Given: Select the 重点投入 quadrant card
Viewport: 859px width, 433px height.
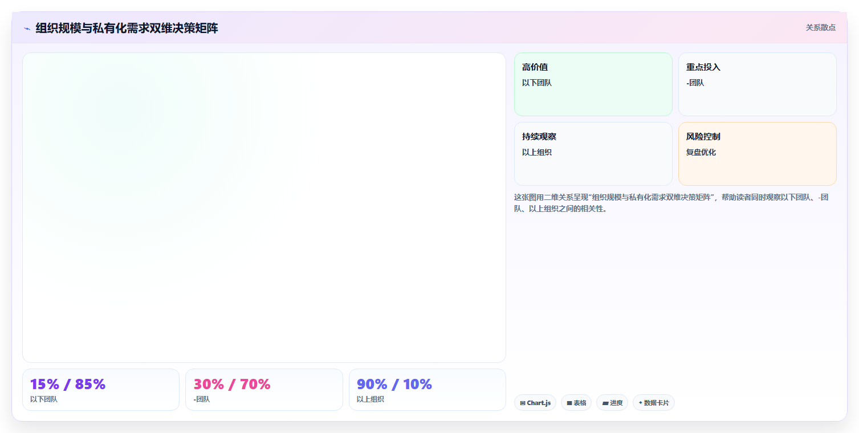Looking at the screenshot, I should click(757, 84).
